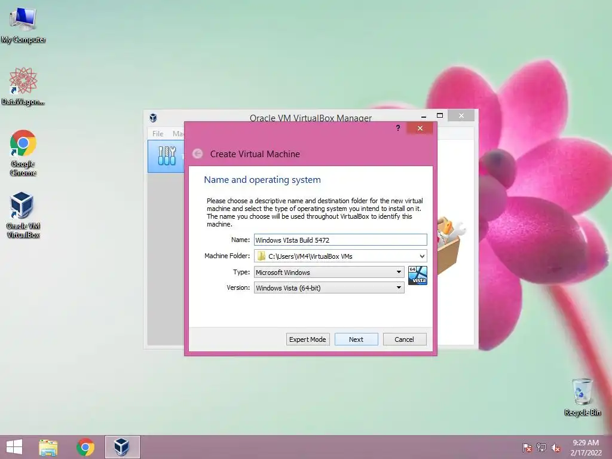Expand the Machine Folder dropdown
The width and height of the screenshot is (612, 459).
pyautogui.click(x=422, y=256)
